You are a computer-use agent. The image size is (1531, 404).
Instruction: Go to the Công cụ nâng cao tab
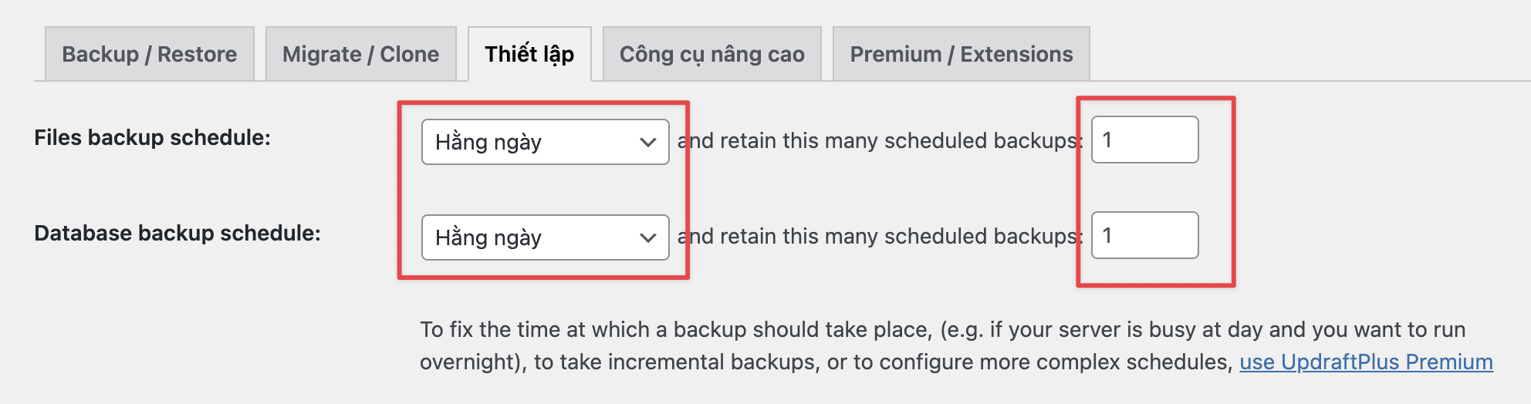(711, 54)
